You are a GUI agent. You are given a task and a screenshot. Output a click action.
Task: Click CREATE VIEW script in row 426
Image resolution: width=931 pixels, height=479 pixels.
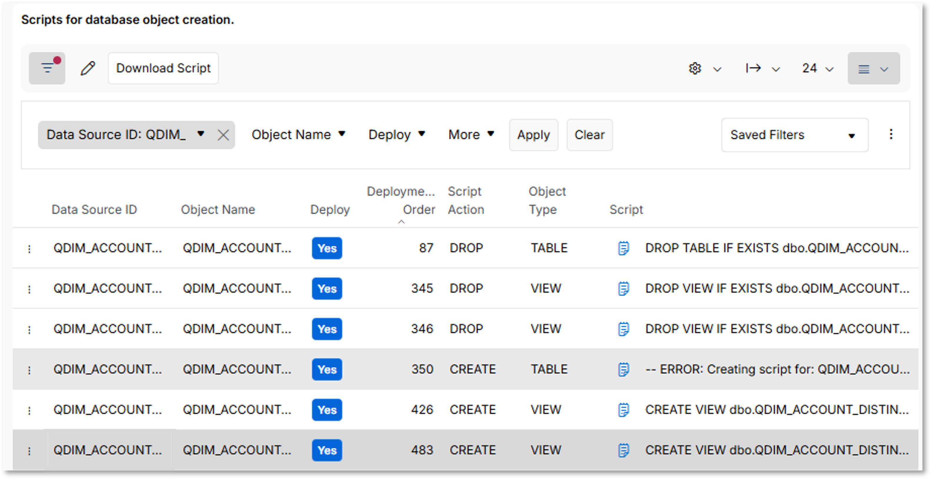pyautogui.click(x=777, y=410)
